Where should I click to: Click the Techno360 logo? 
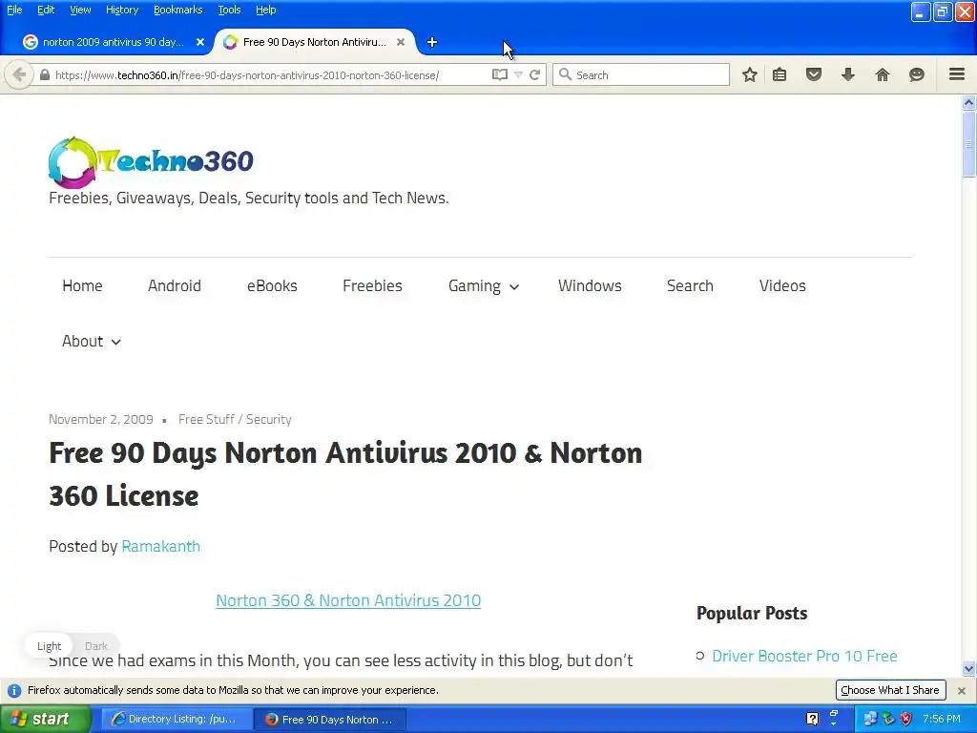pyautogui.click(x=151, y=162)
